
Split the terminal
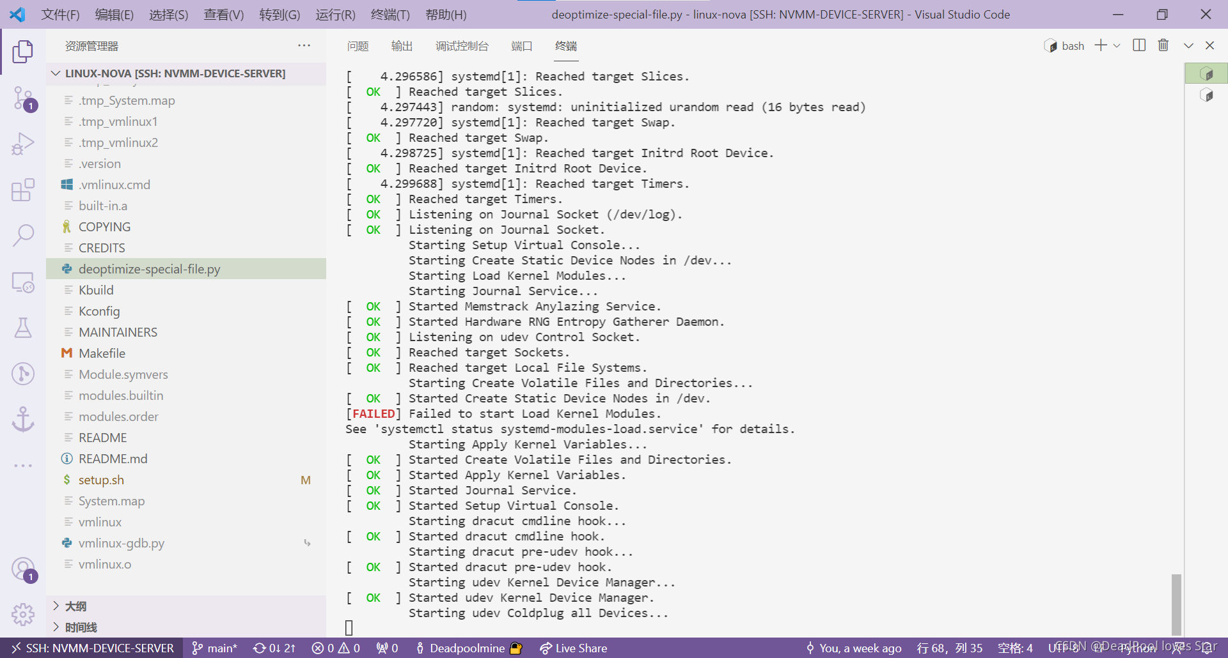pyautogui.click(x=1139, y=45)
